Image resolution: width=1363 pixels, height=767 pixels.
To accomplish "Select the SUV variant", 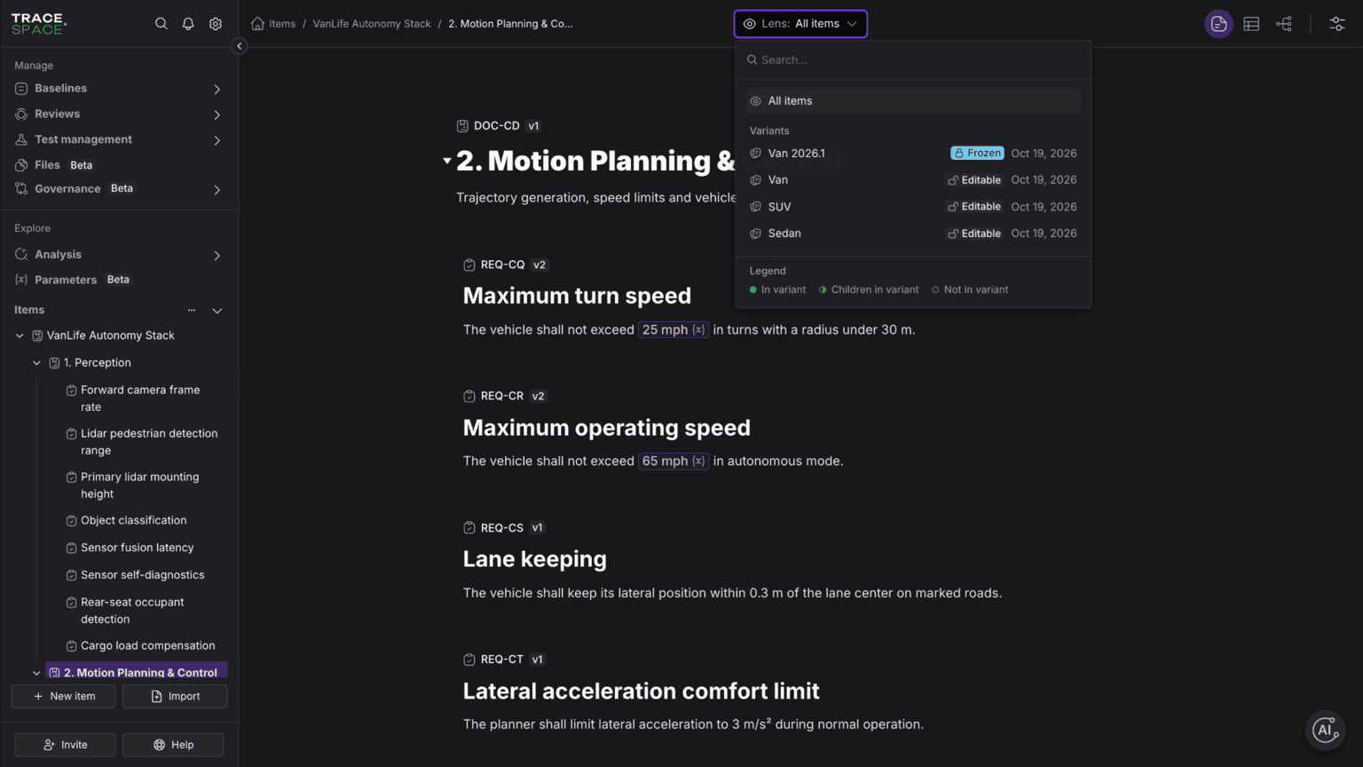I will click(913, 207).
